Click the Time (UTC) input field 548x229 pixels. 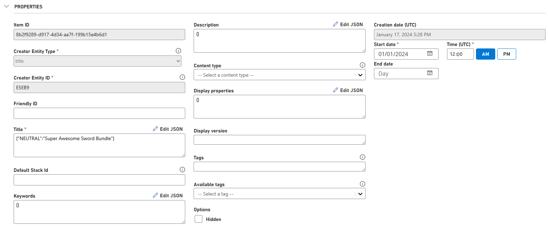460,54
